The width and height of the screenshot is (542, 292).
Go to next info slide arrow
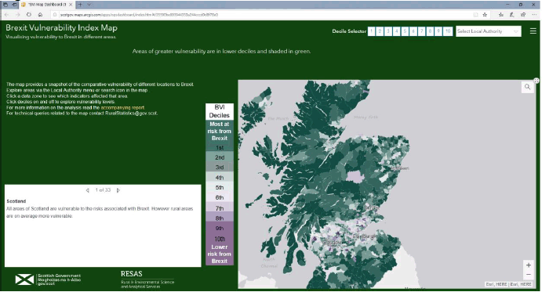click(118, 190)
